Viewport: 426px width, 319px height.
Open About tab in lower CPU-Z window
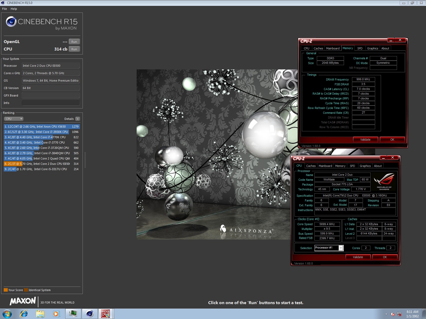378,166
